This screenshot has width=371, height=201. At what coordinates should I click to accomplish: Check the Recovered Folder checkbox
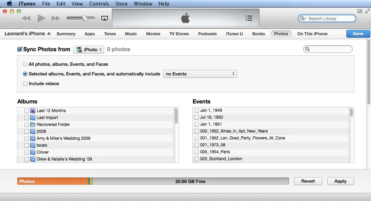point(26,125)
